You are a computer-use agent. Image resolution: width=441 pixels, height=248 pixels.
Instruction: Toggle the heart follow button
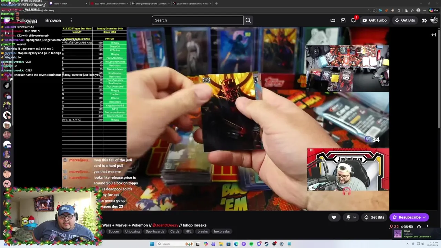pyautogui.click(x=334, y=217)
